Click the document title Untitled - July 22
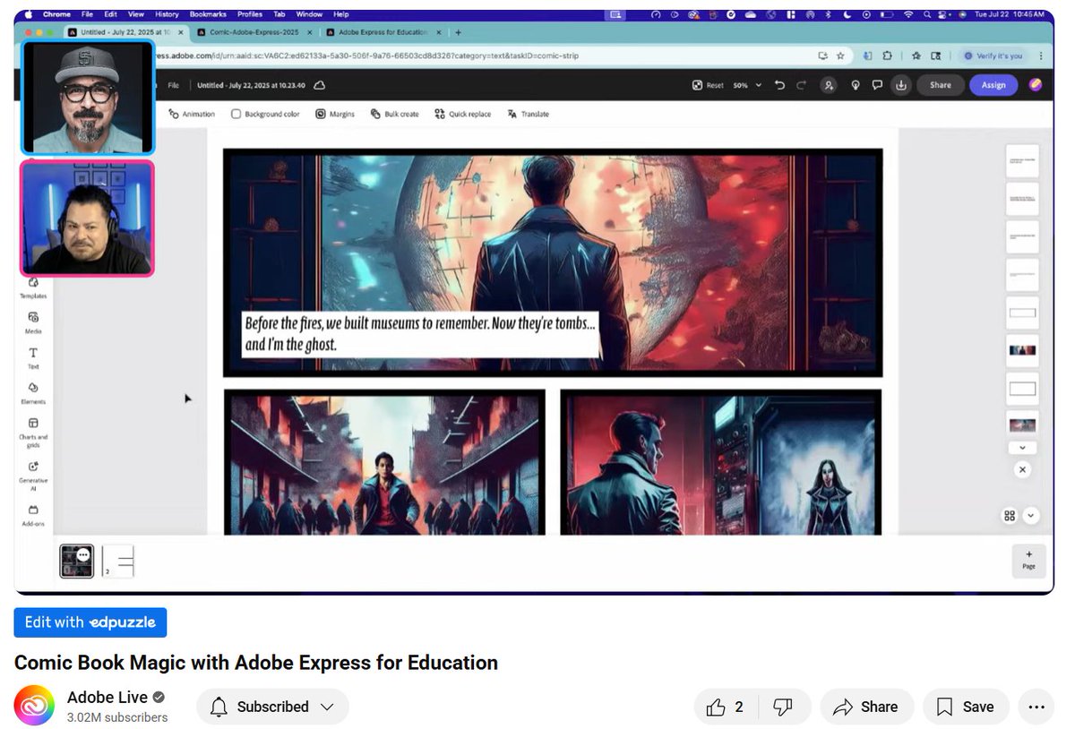Image resolution: width=1075 pixels, height=729 pixels. [x=251, y=85]
